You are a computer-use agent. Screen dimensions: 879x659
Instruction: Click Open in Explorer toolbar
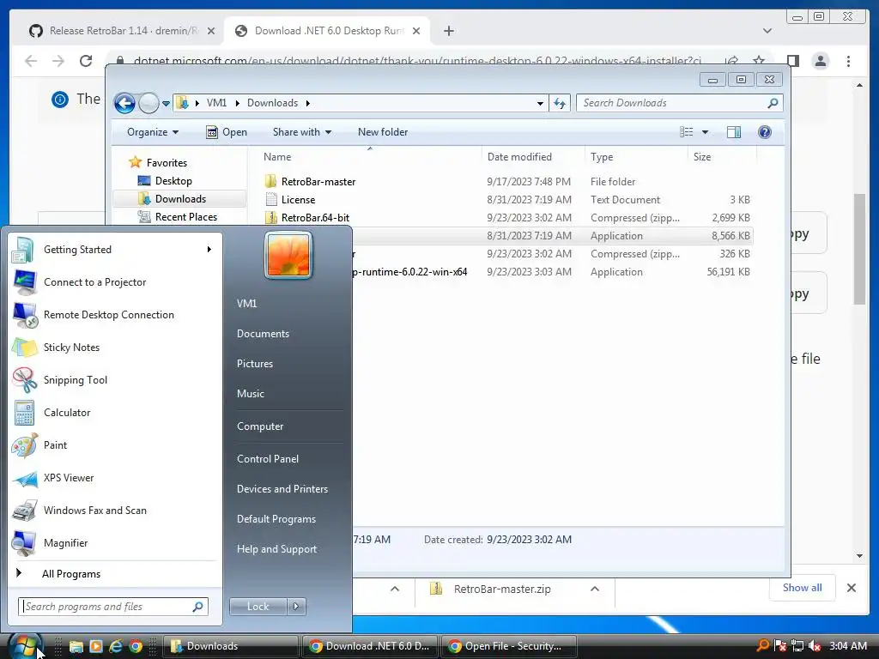pos(227,132)
